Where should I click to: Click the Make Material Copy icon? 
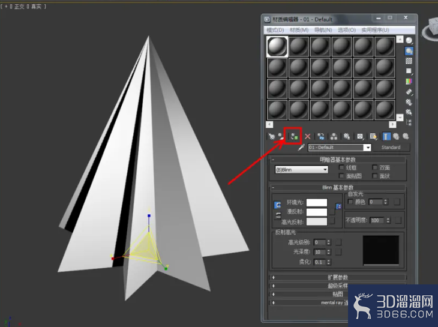320,136
